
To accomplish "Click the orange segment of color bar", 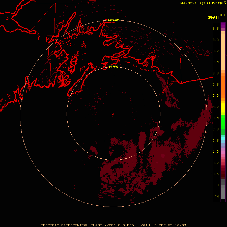I will (223, 87).
